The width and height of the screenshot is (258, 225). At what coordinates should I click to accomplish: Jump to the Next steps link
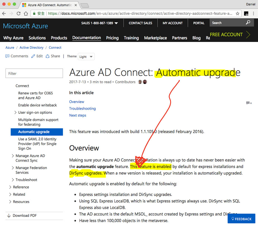click(78, 115)
